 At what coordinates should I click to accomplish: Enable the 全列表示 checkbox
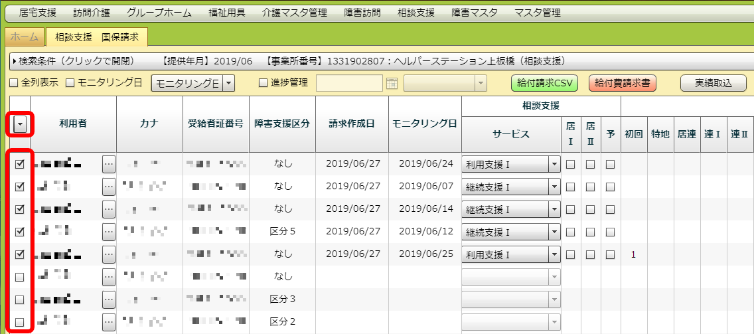[14, 83]
